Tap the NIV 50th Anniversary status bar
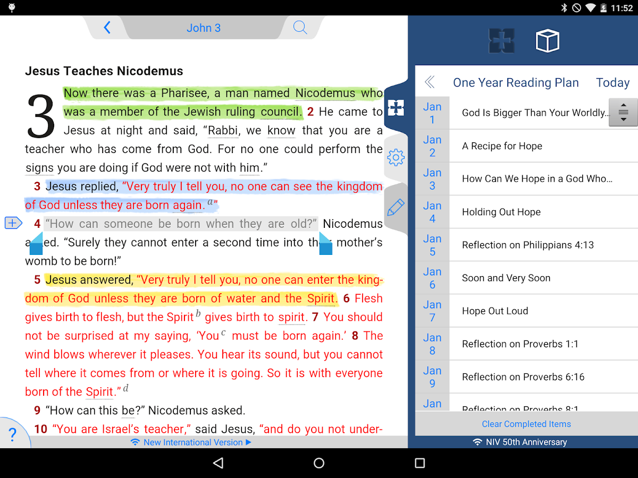Viewport: 638px width, 478px height. tap(520, 442)
